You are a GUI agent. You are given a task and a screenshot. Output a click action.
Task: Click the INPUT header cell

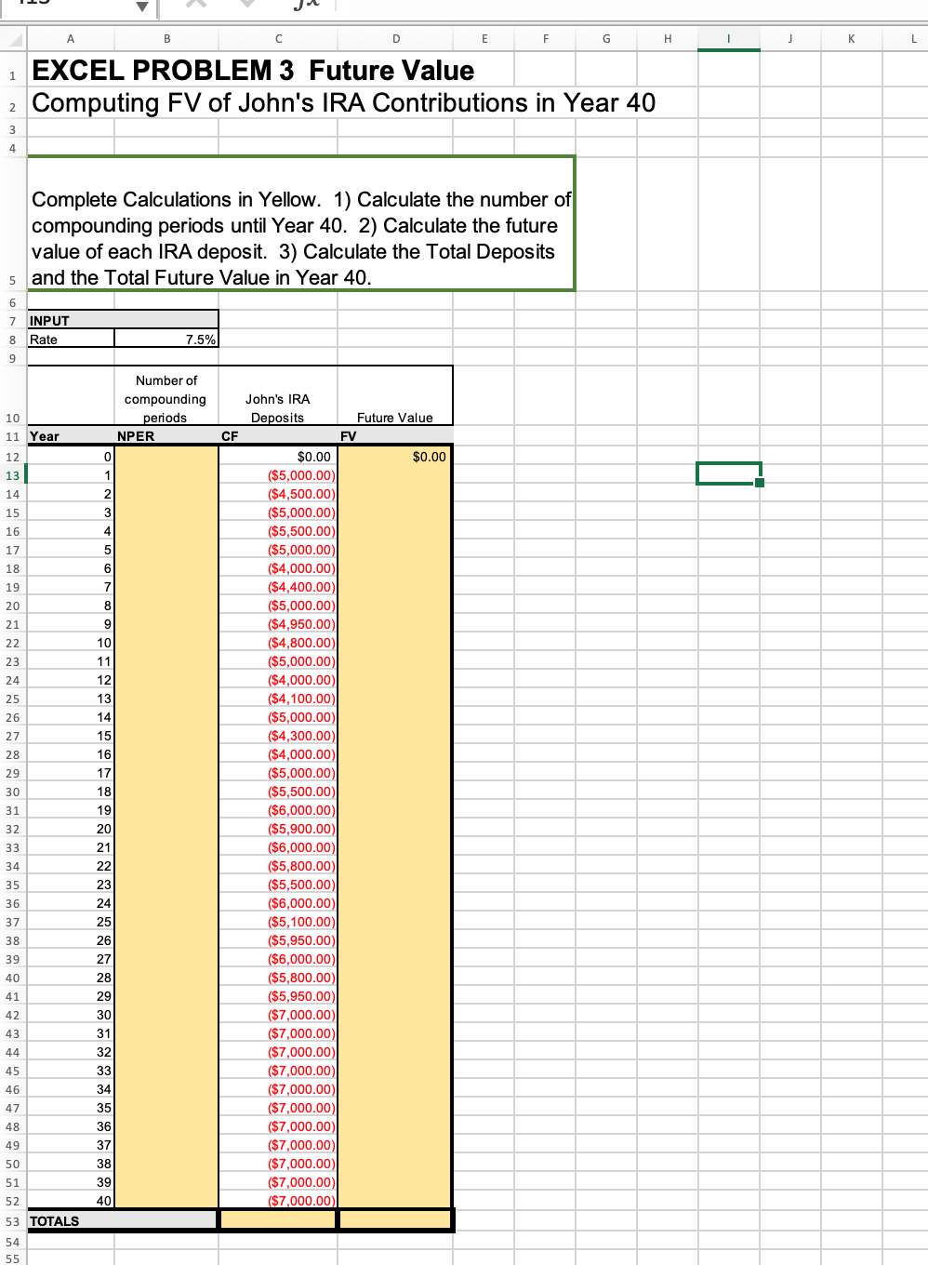(71, 320)
